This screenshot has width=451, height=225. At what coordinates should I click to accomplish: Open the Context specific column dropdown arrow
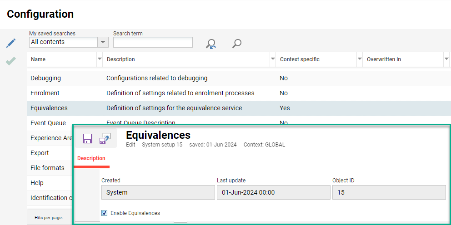pyautogui.click(x=359, y=59)
